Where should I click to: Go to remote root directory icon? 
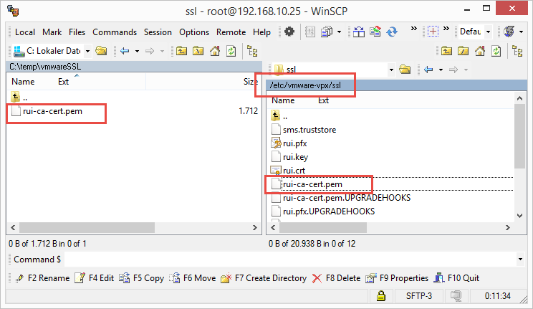(x=463, y=51)
